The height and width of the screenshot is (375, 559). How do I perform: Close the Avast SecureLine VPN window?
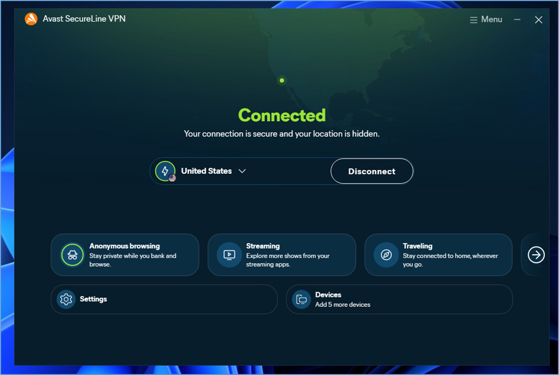(539, 19)
